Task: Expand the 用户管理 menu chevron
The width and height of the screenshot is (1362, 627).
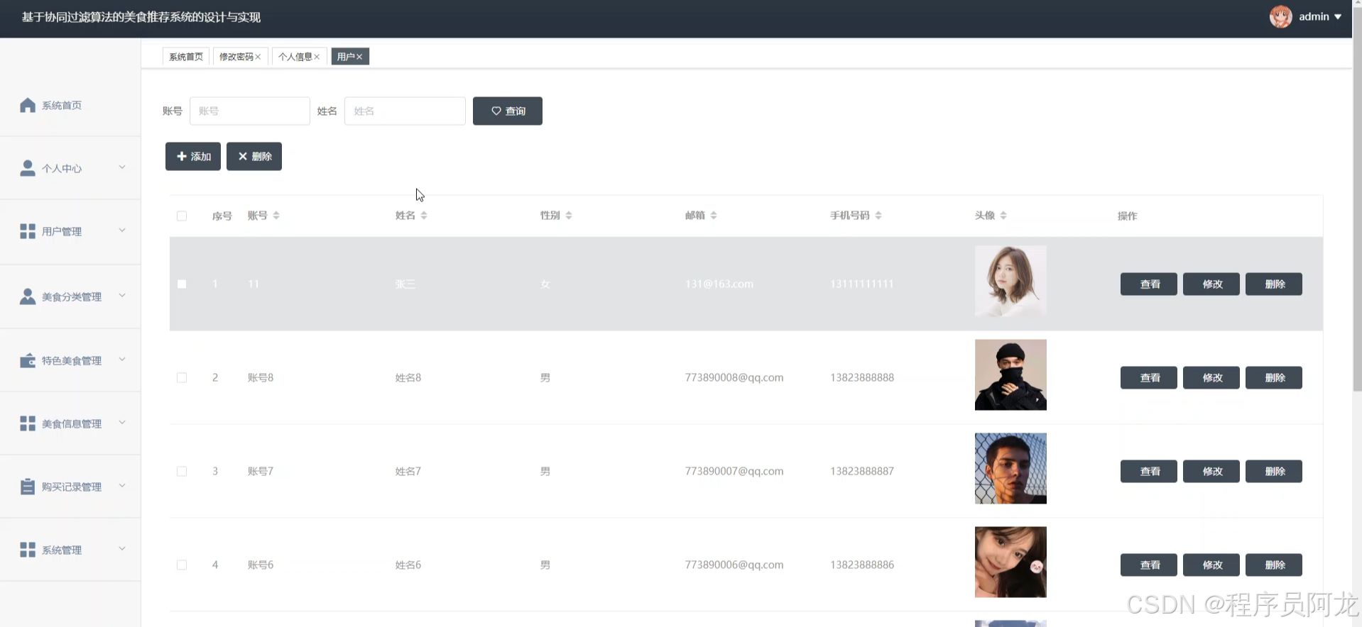Action: [122, 231]
